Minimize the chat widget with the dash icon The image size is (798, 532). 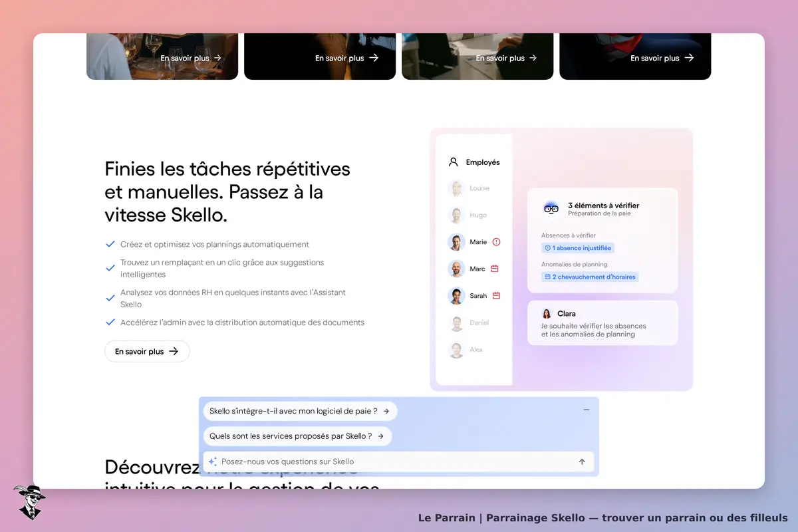(x=587, y=410)
